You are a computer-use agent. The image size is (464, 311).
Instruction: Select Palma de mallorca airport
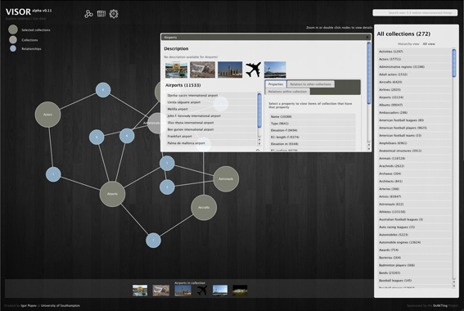(211, 143)
